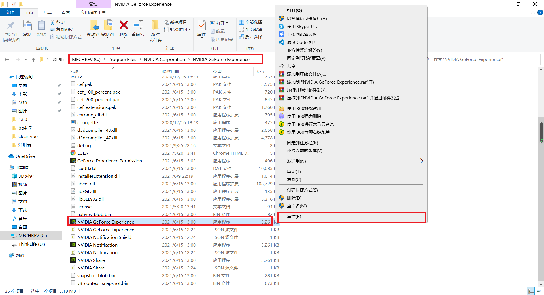Expand the 发送到(N) submenu chevron

point(421,161)
